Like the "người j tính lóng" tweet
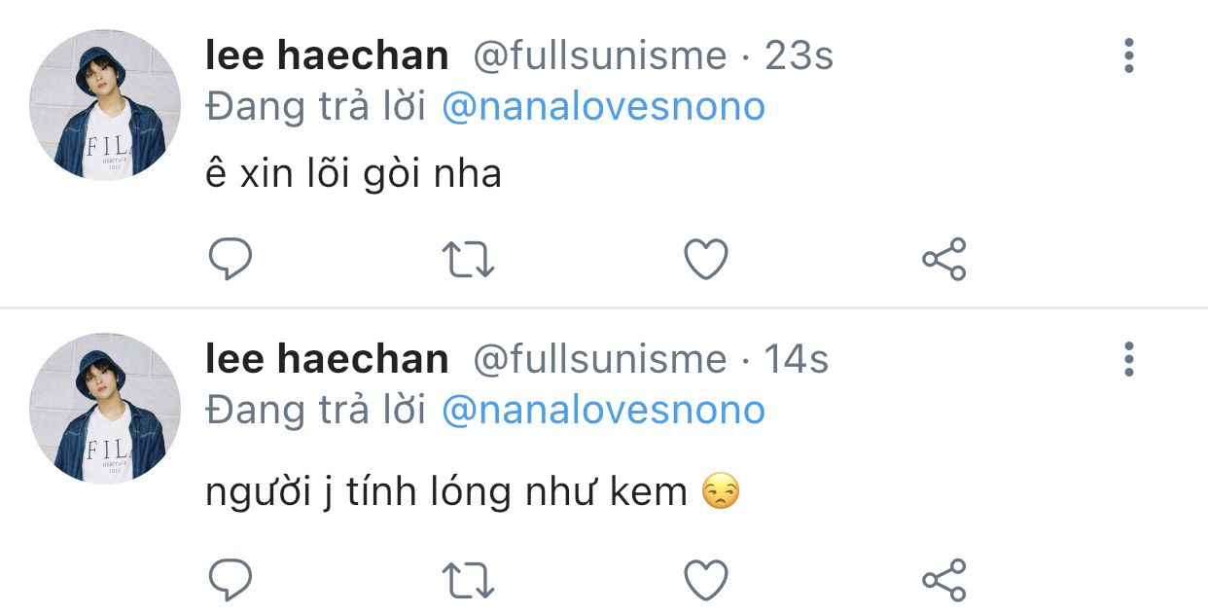The image size is (1208, 613). (705, 581)
